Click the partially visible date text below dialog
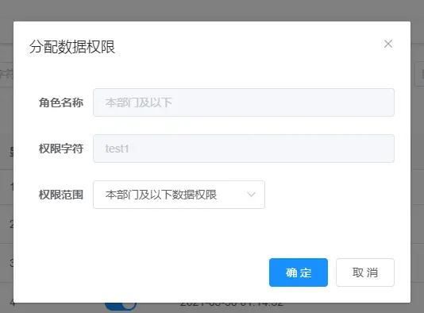The width and height of the screenshot is (424, 313). point(232,305)
